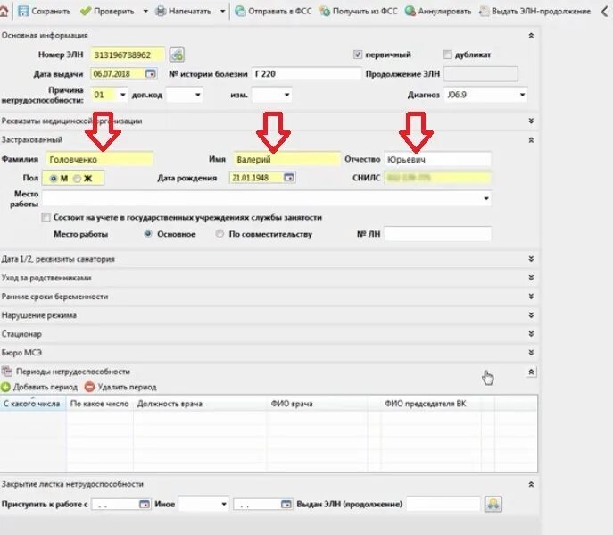Open the calendar picker for Дата рождения
The image size is (613, 535).
coord(289,177)
